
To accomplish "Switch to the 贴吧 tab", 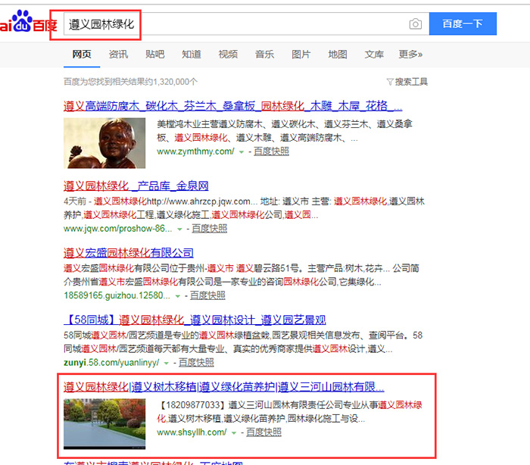I will (x=154, y=55).
